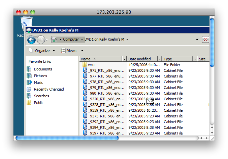The image size is (228, 159).
Task: Select cabinet icon of _9328_RTL_x86_en file
Action: tap(85, 104)
